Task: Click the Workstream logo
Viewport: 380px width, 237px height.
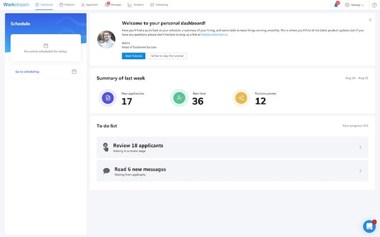Action: (16, 5)
